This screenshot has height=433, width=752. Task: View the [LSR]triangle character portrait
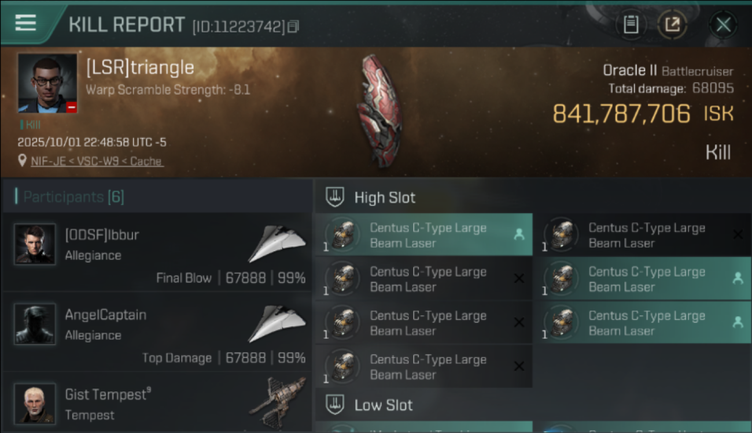tap(47, 83)
